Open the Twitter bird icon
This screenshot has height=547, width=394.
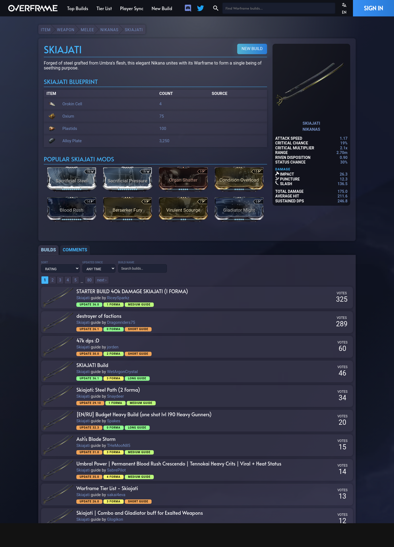tap(201, 8)
